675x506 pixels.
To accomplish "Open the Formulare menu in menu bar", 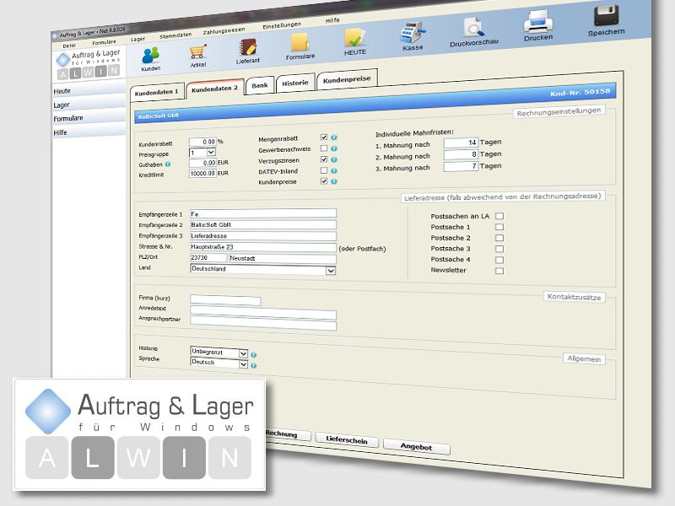I will (x=104, y=42).
